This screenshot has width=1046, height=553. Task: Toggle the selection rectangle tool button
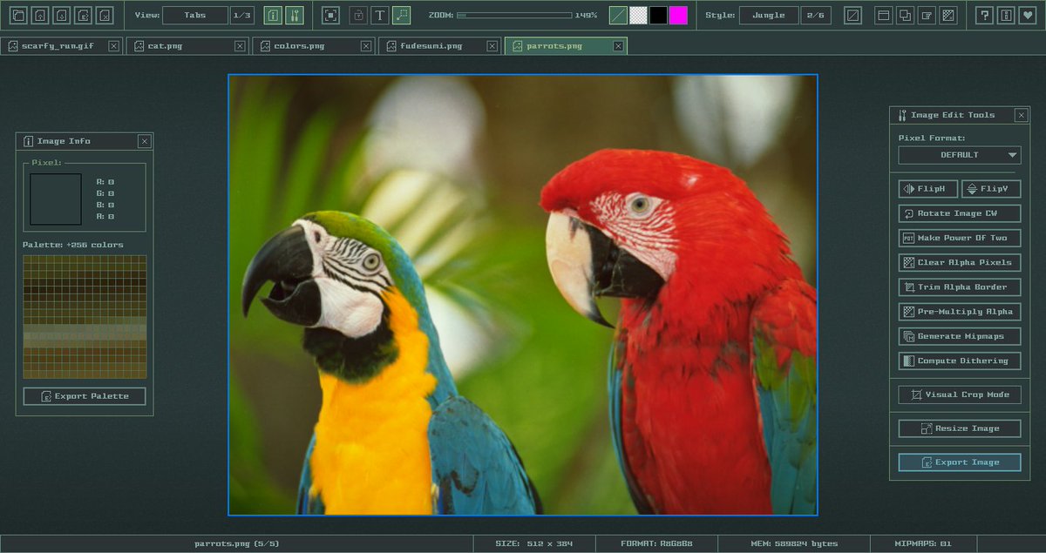click(x=402, y=15)
